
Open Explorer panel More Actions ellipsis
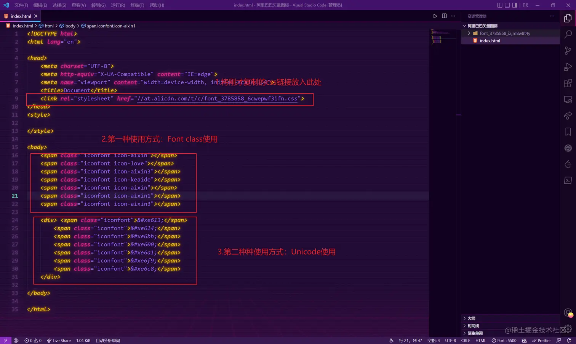(x=552, y=16)
